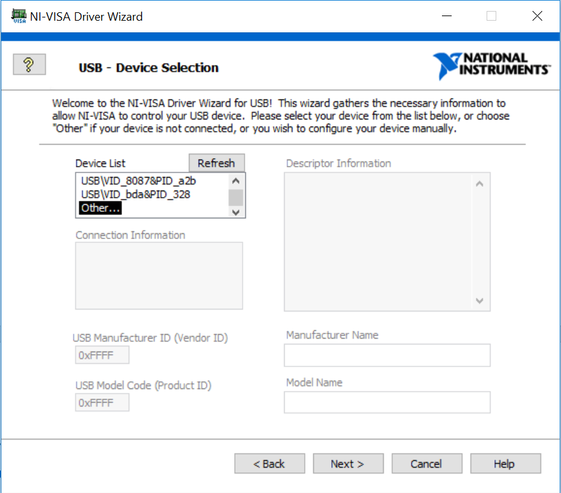Click the USB Manufacturer ID field

[102, 355]
